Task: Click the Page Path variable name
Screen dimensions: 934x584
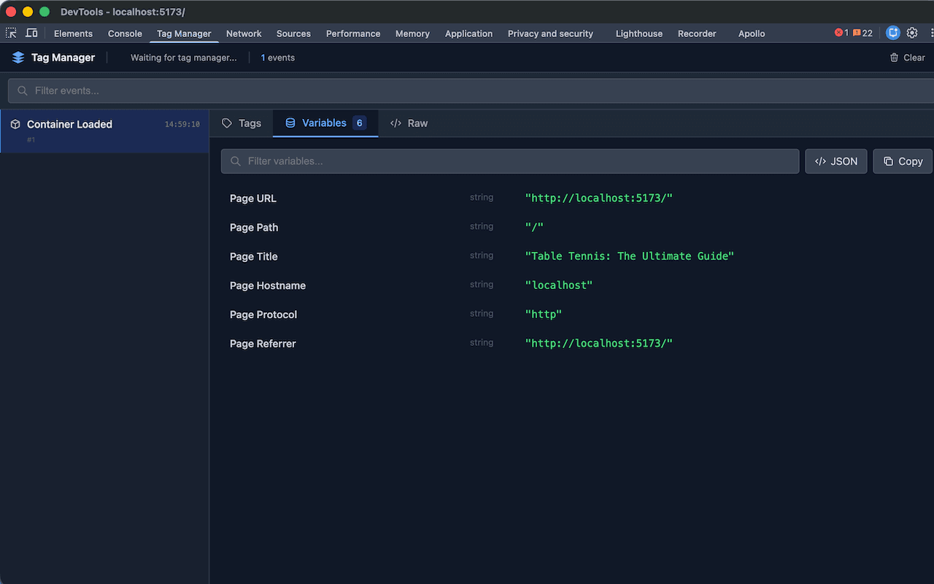Action: tap(254, 228)
